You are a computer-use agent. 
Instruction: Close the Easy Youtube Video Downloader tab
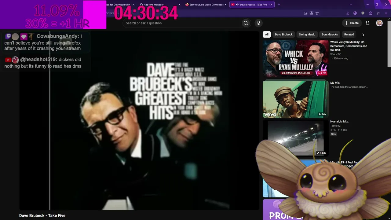(x=225, y=5)
